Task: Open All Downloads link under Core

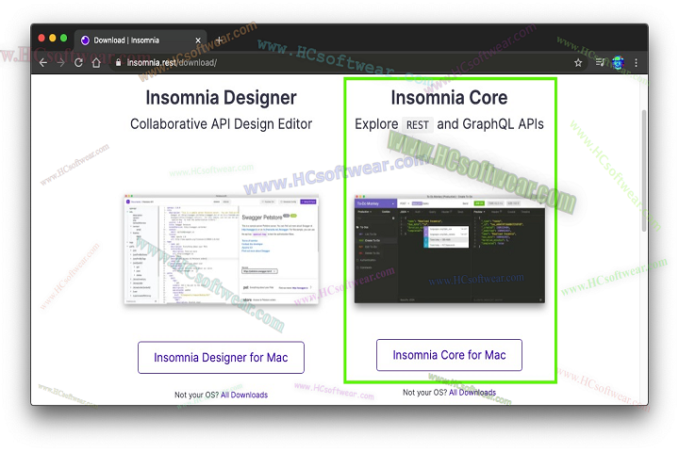Action: tap(472, 393)
